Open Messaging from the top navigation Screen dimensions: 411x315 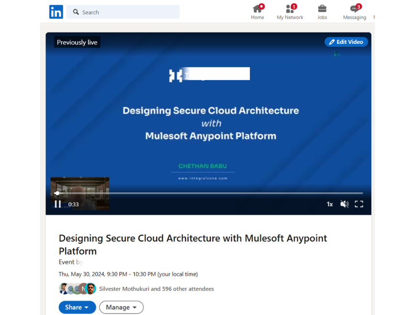(x=355, y=12)
